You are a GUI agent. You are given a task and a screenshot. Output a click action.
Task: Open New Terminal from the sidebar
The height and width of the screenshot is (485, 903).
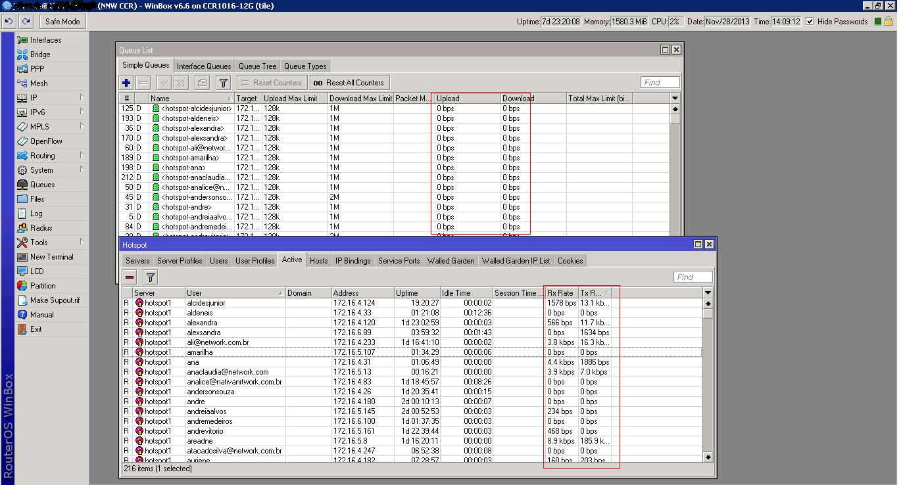51,257
